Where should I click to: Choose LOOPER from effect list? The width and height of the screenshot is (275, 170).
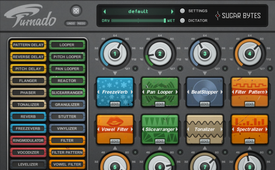click(x=67, y=45)
